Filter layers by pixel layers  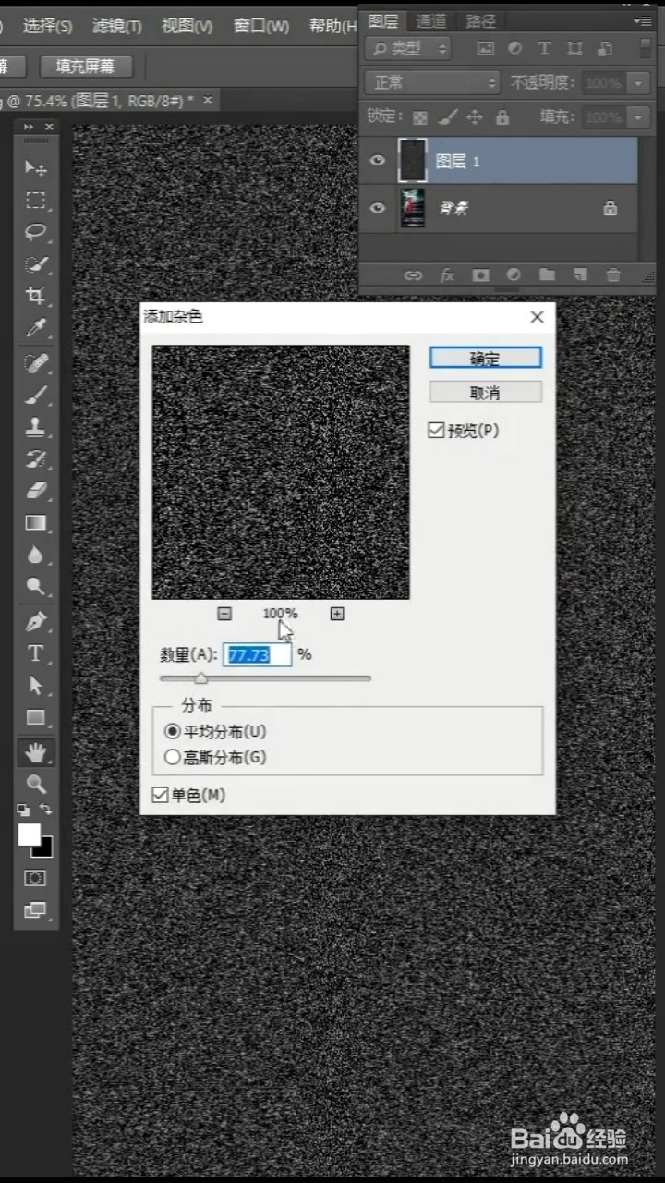484,47
